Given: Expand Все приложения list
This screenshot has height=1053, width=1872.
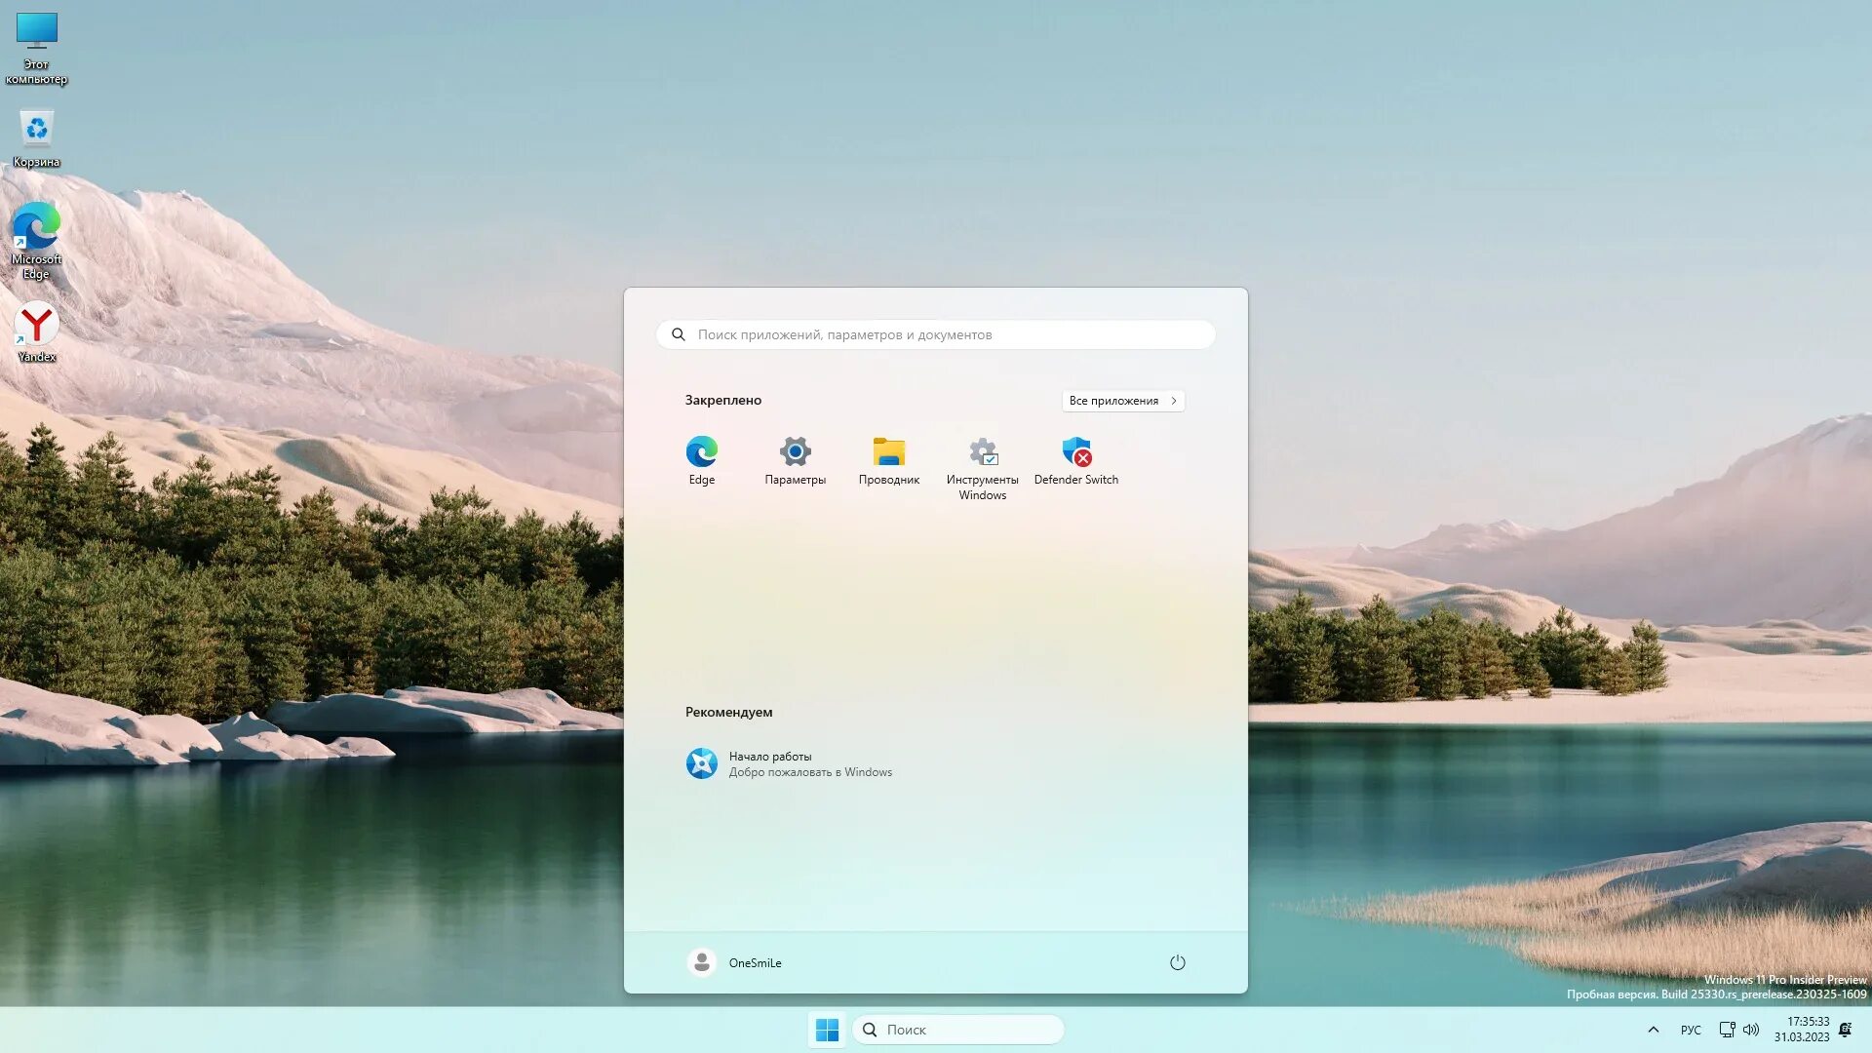Looking at the screenshot, I should [x=1122, y=401].
